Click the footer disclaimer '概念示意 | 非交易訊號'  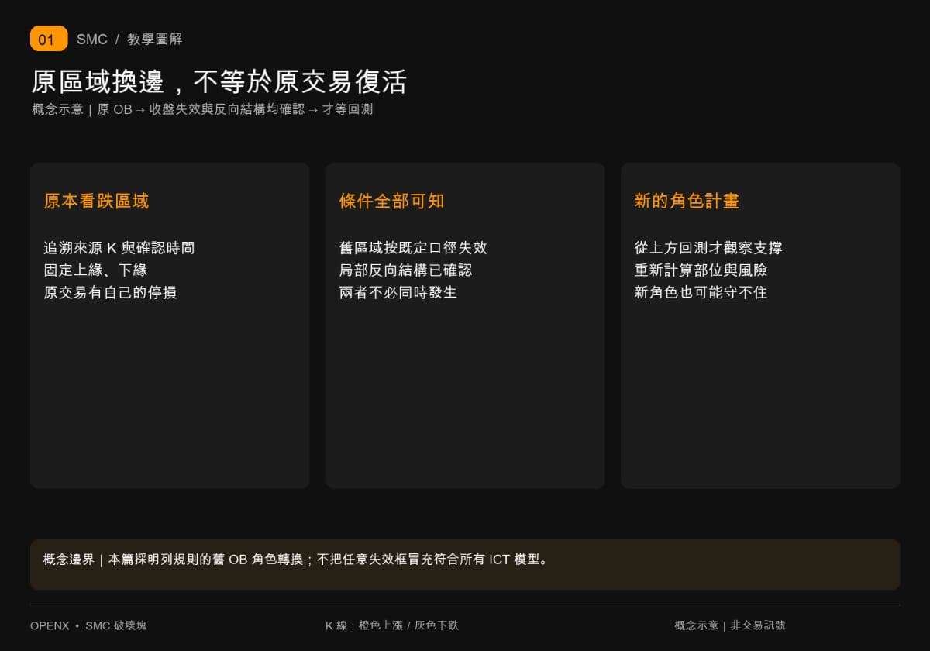pyautogui.click(x=730, y=625)
